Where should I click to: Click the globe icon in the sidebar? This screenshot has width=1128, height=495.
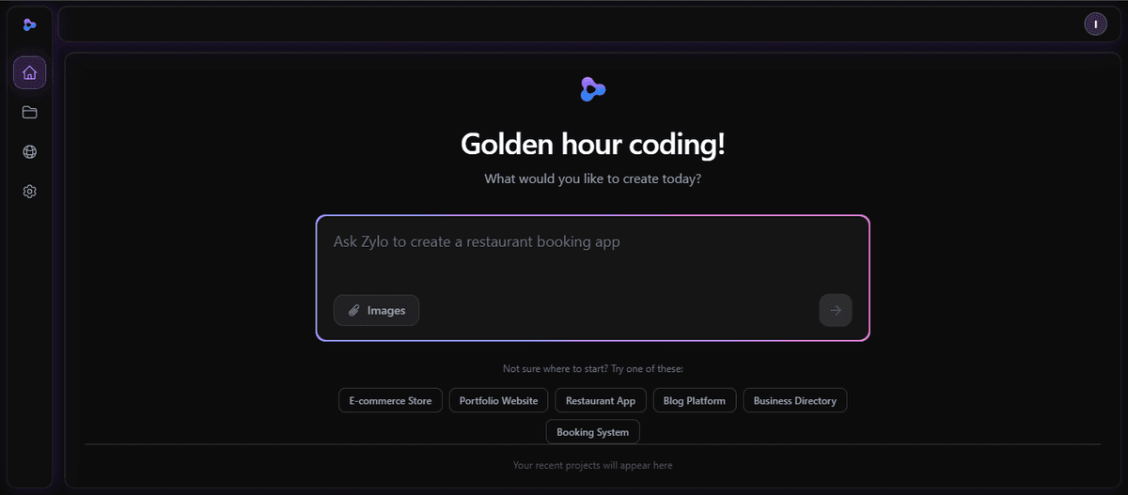point(29,152)
